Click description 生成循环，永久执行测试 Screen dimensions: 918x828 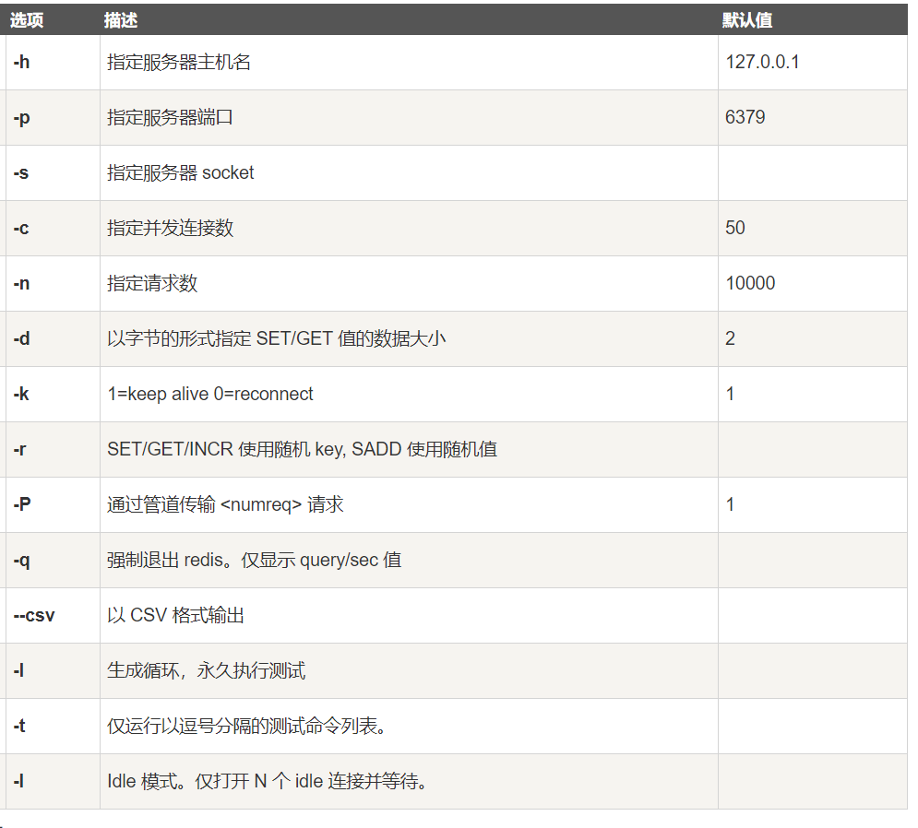(x=206, y=670)
